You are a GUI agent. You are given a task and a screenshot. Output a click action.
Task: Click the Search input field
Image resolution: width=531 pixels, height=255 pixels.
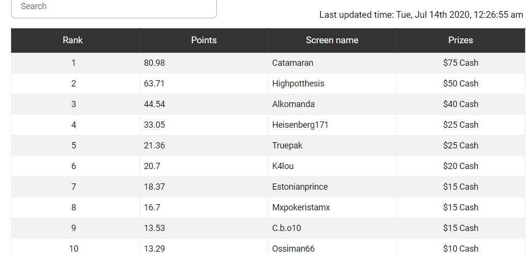tap(113, 7)
